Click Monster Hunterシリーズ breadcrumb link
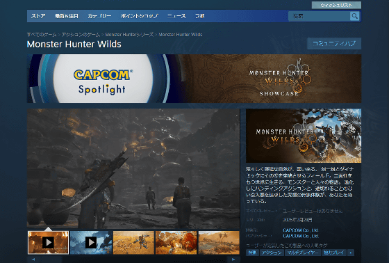The width and height of the screenshot is (389, 263). (129, 35)
